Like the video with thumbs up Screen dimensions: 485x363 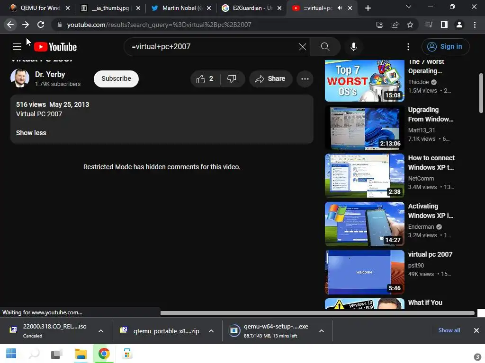coord(205,79)
